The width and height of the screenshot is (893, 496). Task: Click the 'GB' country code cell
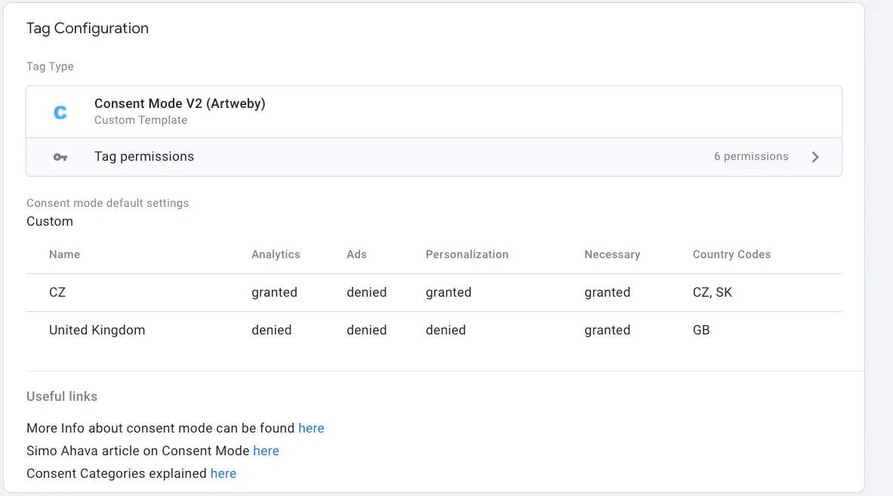pyautogui.click(x=701, y=330)
